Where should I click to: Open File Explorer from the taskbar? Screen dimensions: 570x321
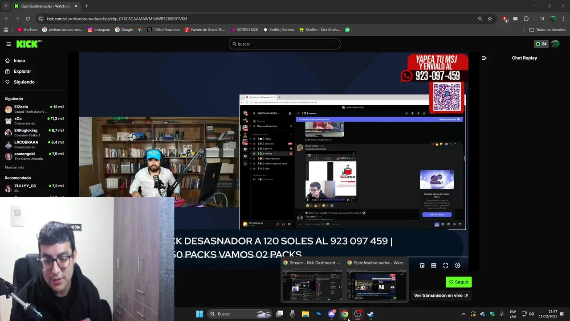[305, 314]
